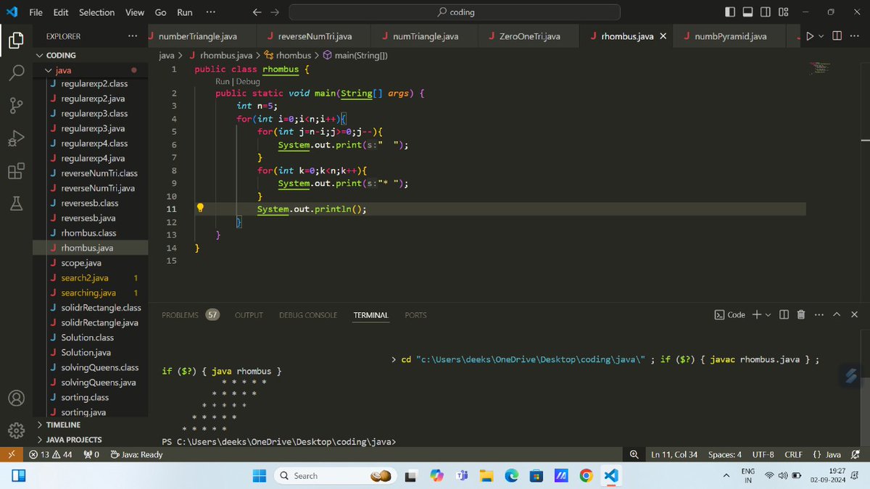Click the lightbulb code action icon
This screenshot has height=489, width=870.
201,209
